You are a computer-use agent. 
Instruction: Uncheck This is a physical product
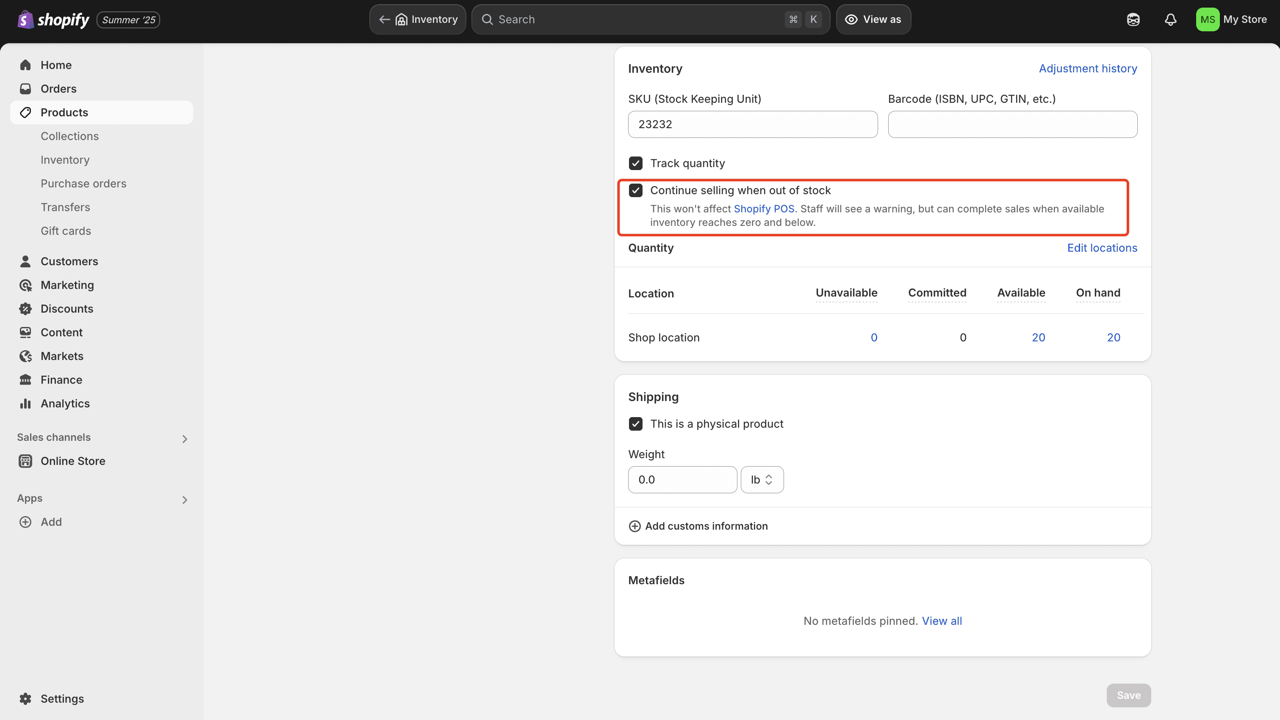[635, 424]
